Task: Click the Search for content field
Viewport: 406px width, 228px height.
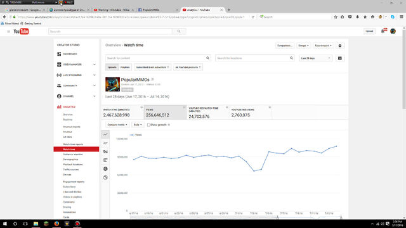Action: (158, 58)
